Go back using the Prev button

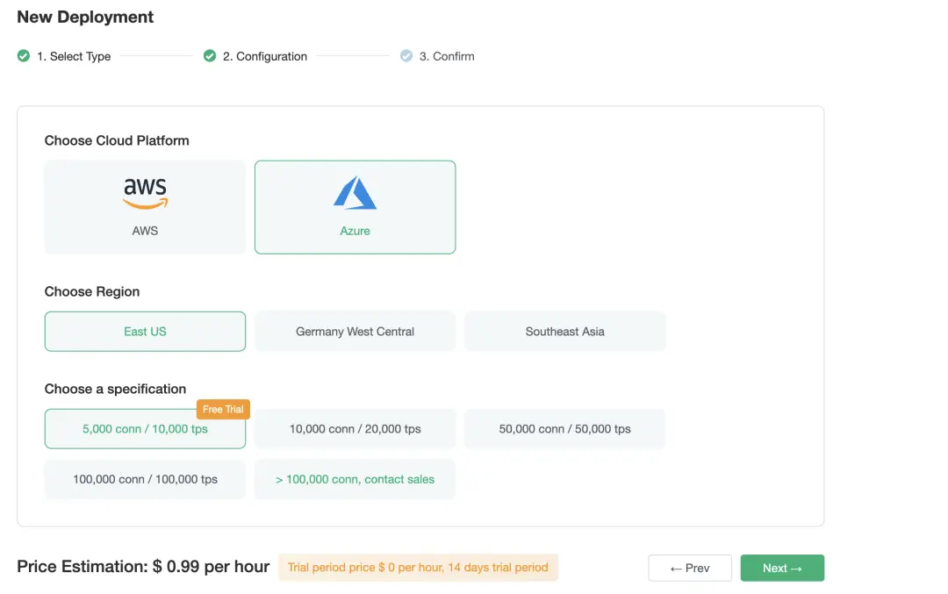690,568
